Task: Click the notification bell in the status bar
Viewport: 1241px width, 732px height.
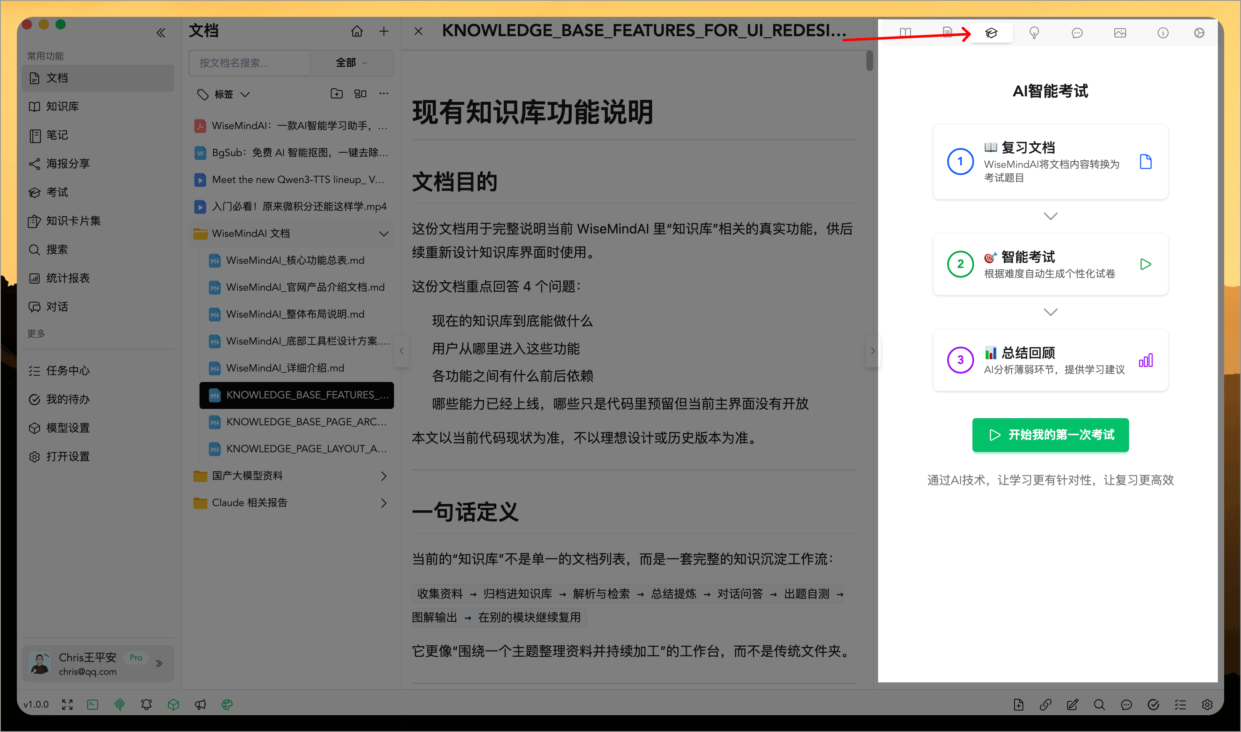Action: [146, 704]
